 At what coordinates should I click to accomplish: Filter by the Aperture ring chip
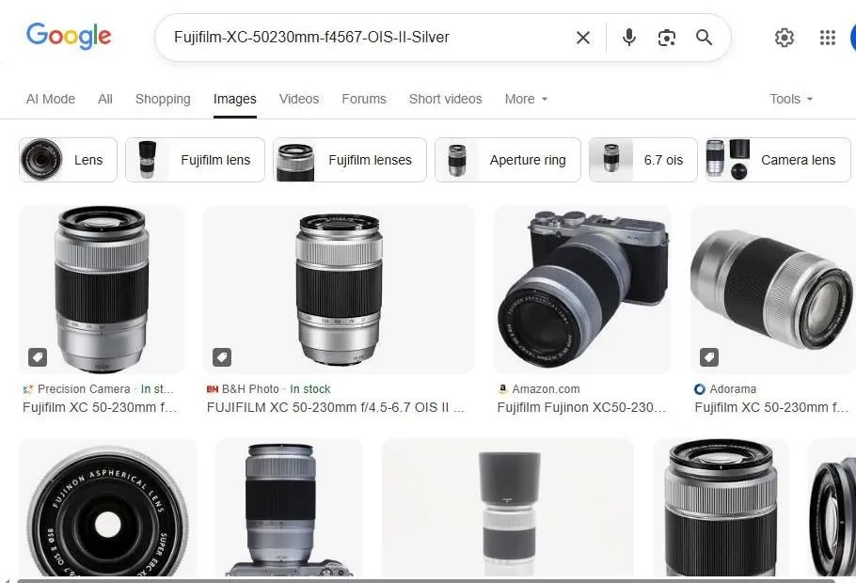(508, 160)
